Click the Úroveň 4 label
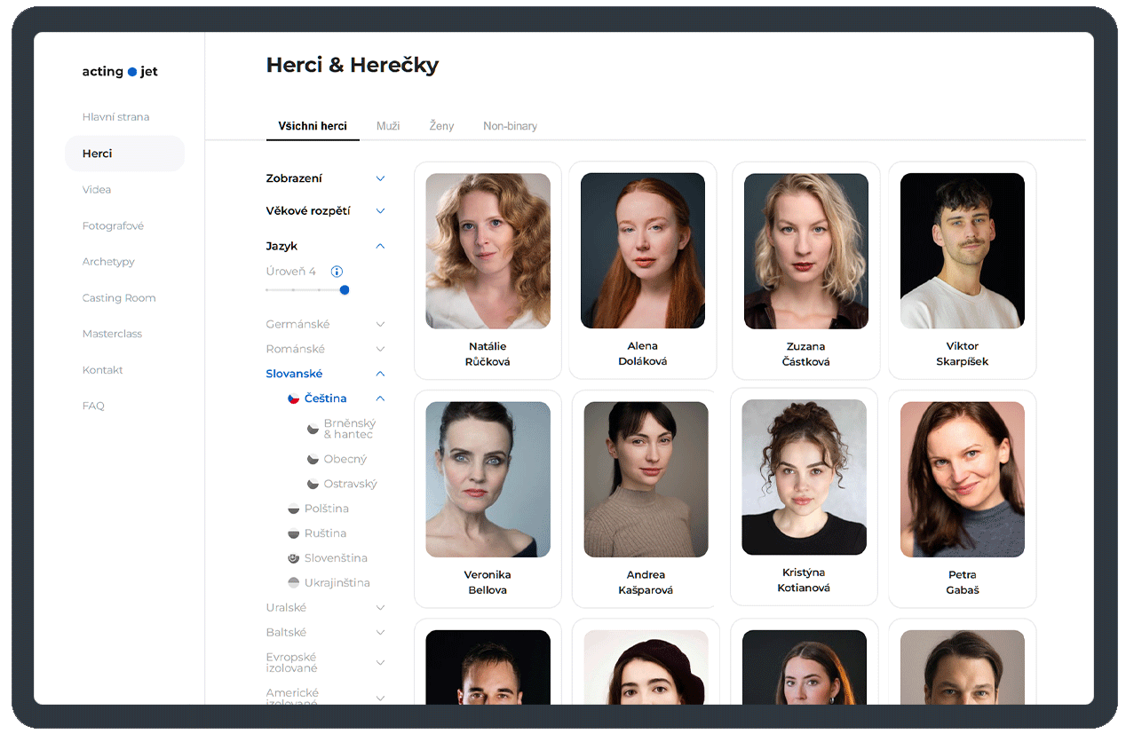The image size is (1126, 742). 291,272
